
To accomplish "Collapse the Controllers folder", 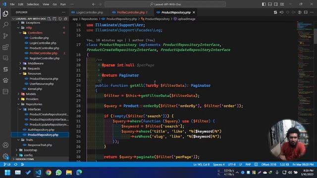I will point(35,33).
